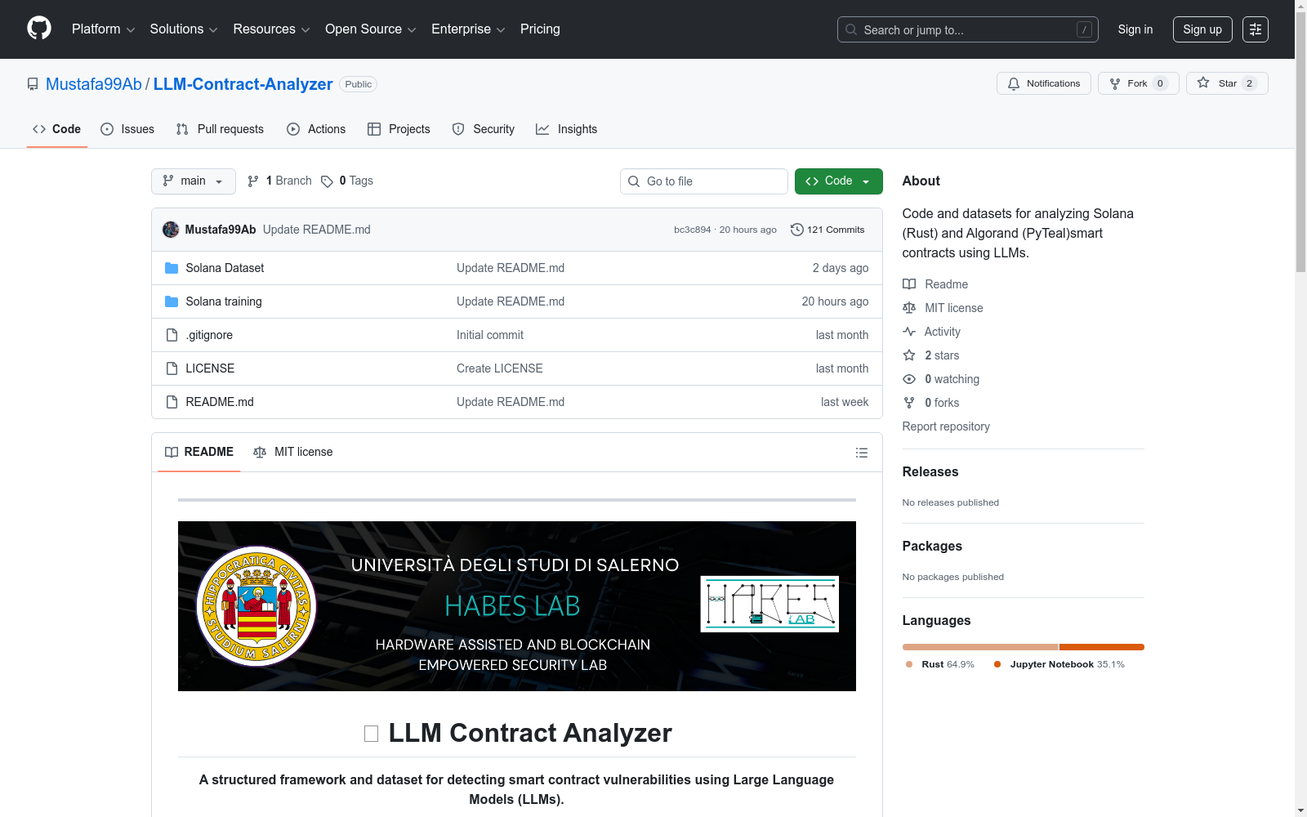Click the eye icon next to 0 watching

(909, 379)
